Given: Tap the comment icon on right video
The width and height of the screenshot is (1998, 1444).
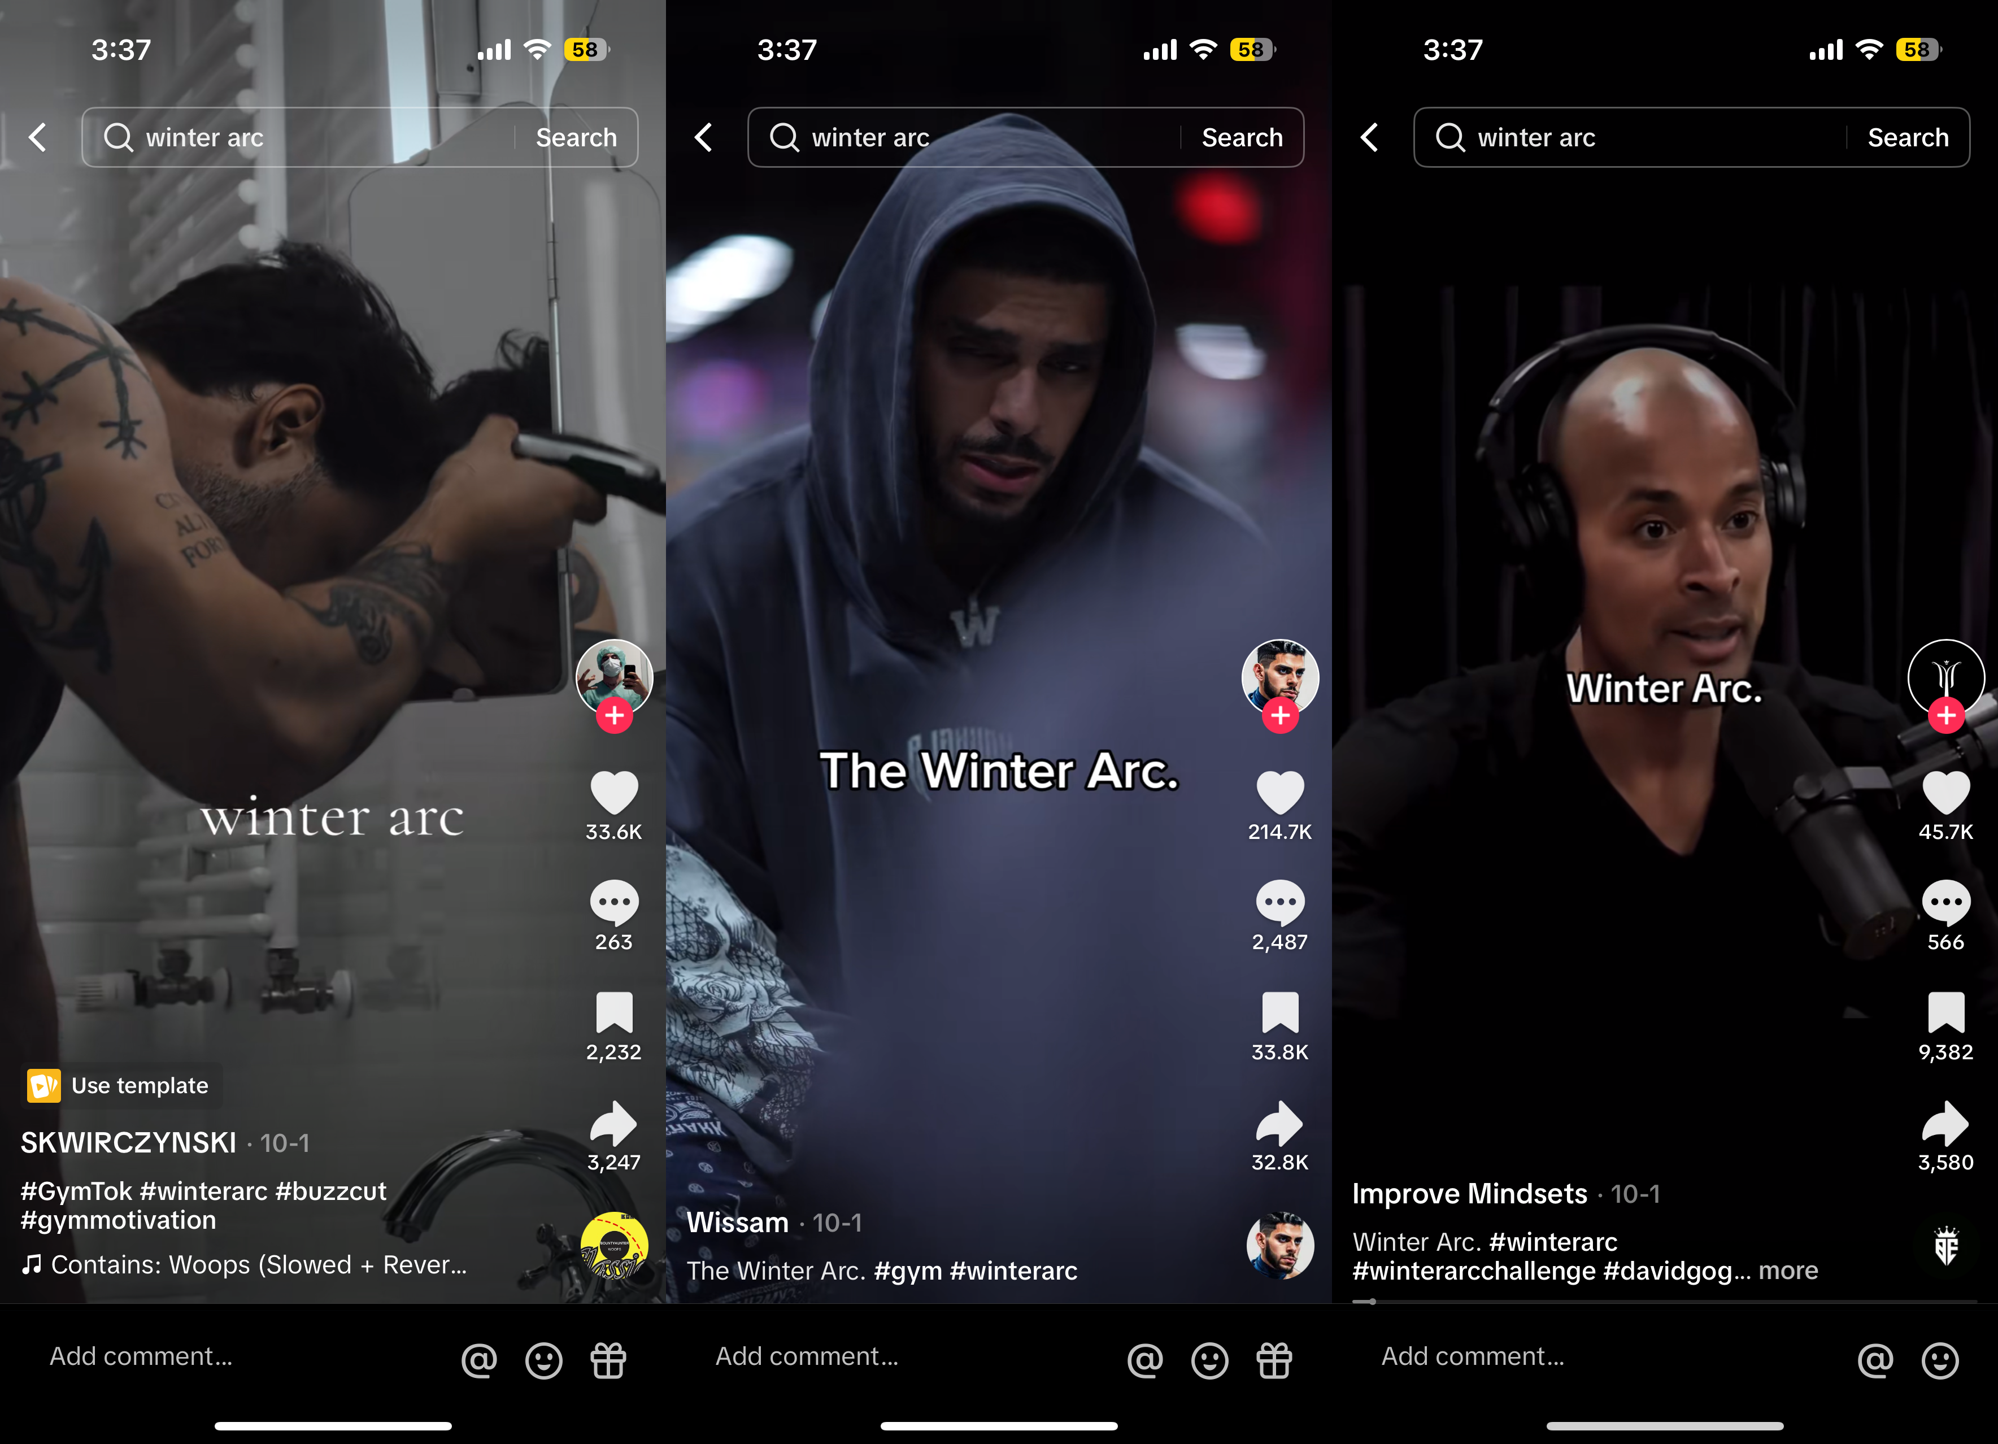Looking at the screenshot, I should [1944, 901].
